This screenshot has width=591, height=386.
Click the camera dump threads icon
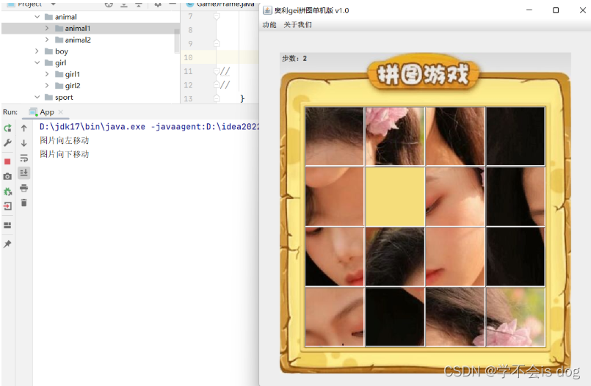coord(7,176)
